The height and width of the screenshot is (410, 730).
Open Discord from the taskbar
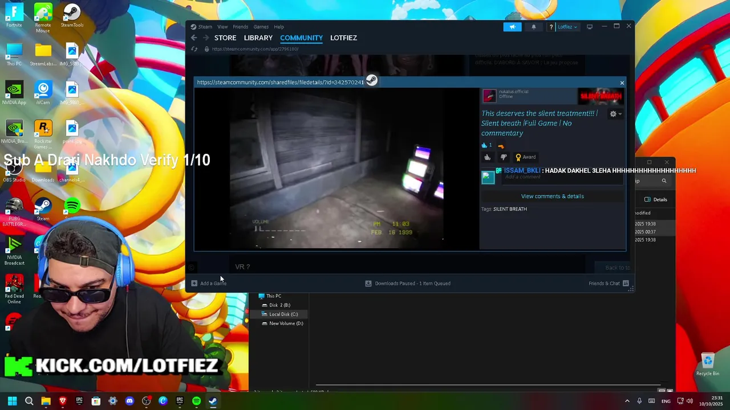point(129,401)
